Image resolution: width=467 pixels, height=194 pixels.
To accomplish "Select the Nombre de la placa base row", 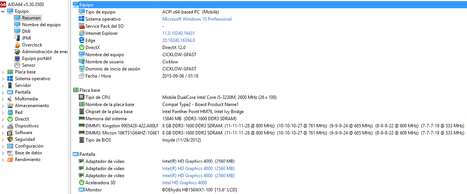I will tap(269, 104).
